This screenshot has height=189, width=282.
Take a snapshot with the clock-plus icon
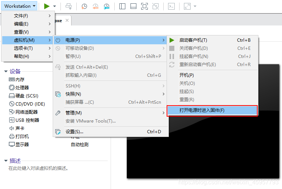[84, 6]
